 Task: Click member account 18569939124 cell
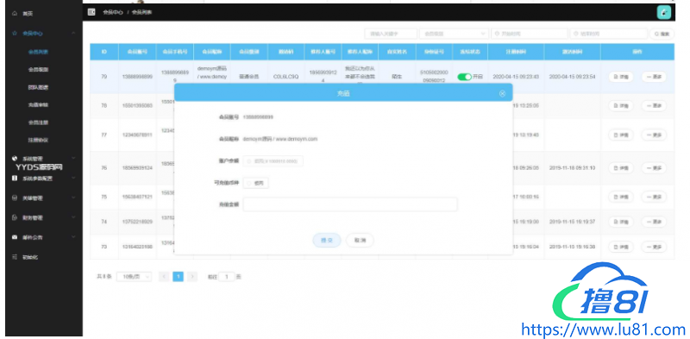[x=137, y=167]
